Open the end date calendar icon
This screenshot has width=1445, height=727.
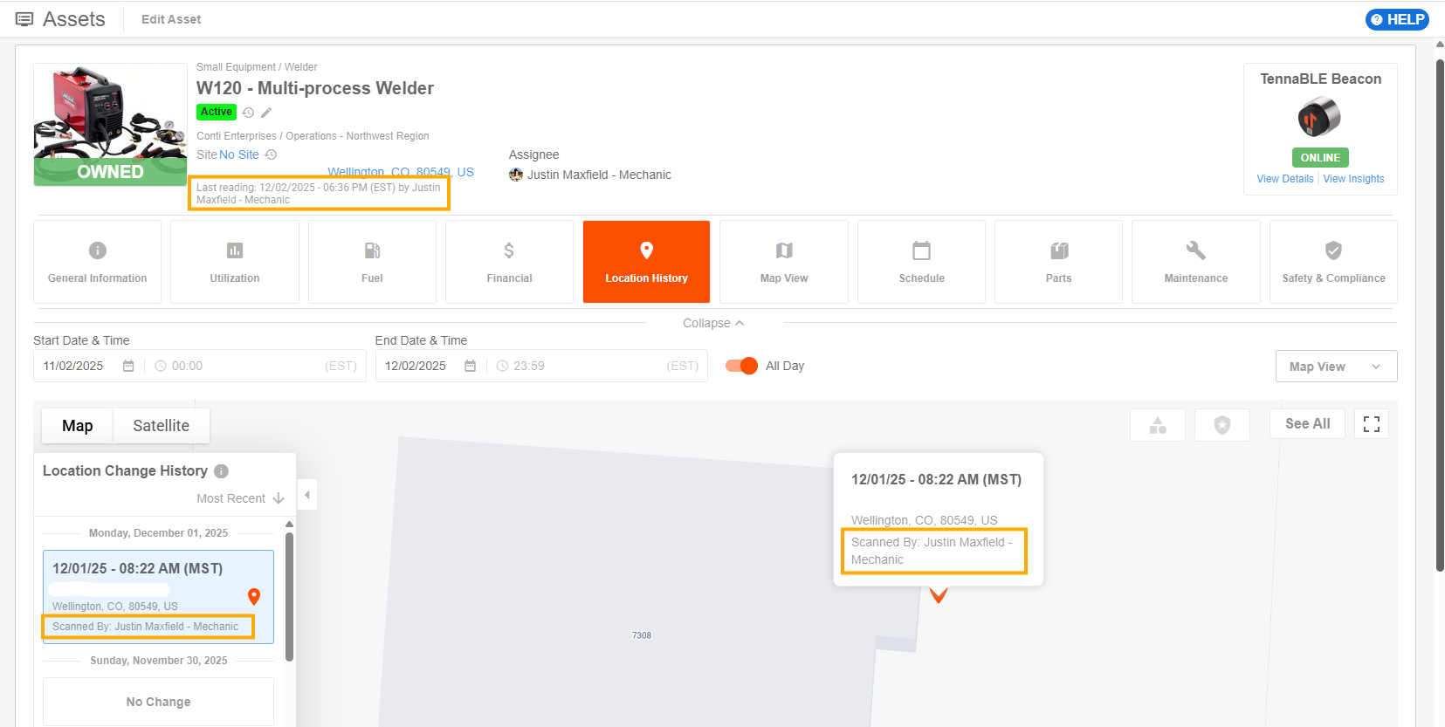pos(470,366)
